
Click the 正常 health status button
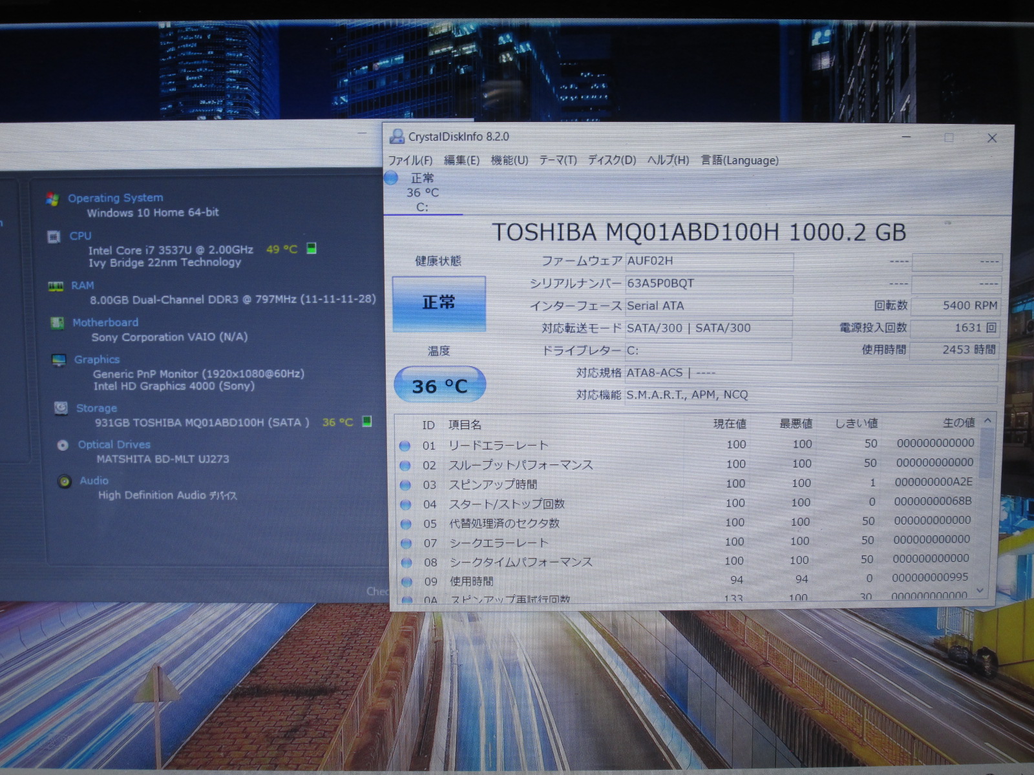[x=439, y=303]
